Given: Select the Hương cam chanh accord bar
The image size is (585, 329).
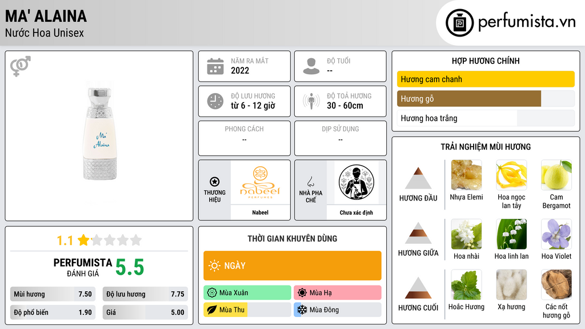Looking at the screenshot, I should pos(486,79).
